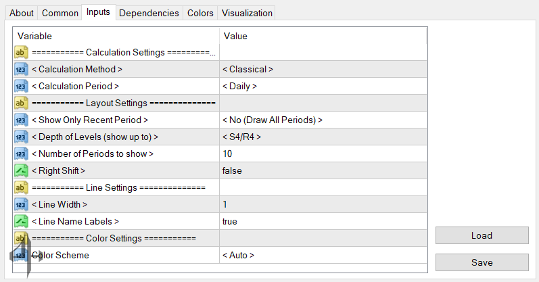Image resolution: width=539 pixels, height=282 pixels.
Task: Click the green icon beside Line Name Labels
Action: [x=20, y=221]
